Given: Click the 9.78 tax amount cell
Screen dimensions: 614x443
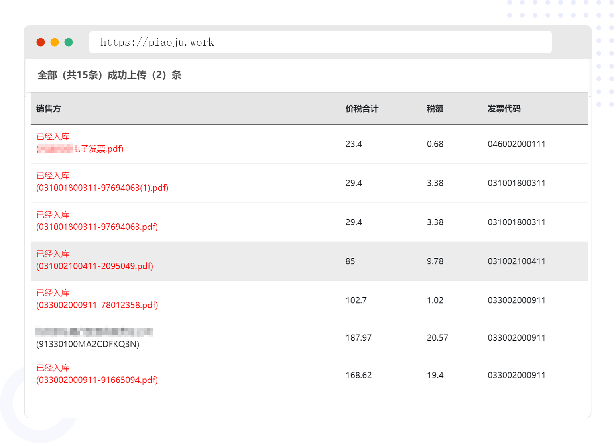Looking at the screenshot, I should click(x=435, y=261).
